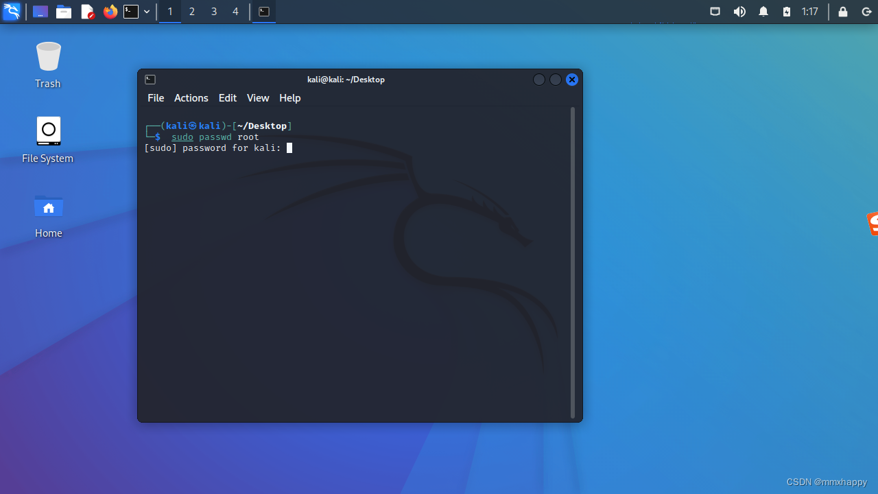Image resolution: width=878 pixels, height=494 pixels.
Task: Expand the terminal launcher dropdown arrow
Action: click(x=147, y=12)
